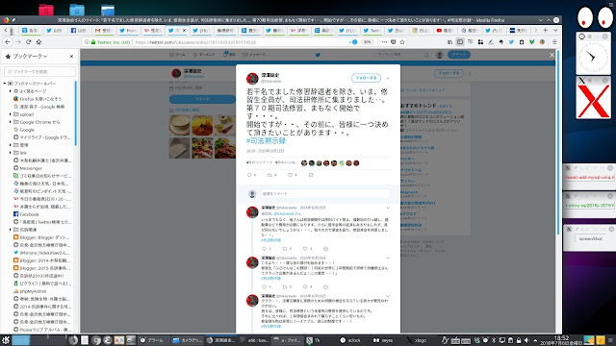Open the Firefox hamburger menu

click(x=554, y=42)
